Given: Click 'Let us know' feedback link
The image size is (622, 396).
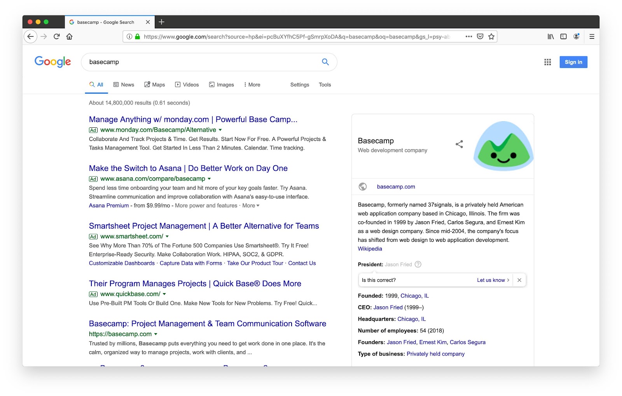Looking at the screenshot, I should click(493, 280).
